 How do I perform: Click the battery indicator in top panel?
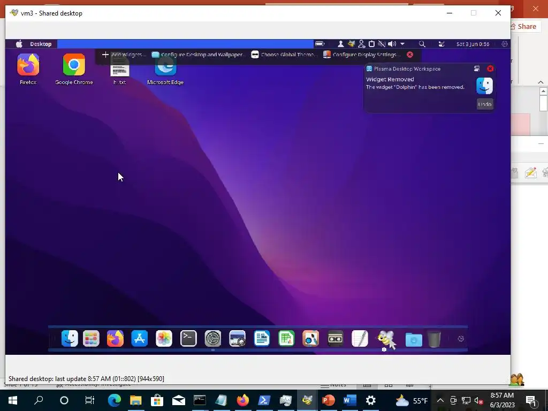[319, 44]
